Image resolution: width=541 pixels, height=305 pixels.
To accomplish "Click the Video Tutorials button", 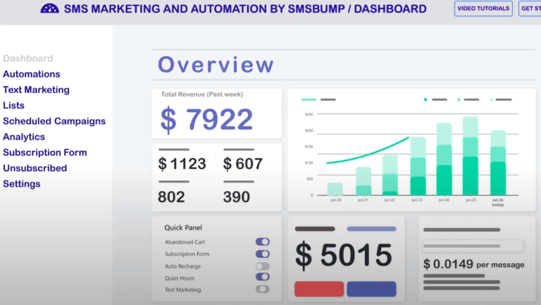I will (483, 8).
